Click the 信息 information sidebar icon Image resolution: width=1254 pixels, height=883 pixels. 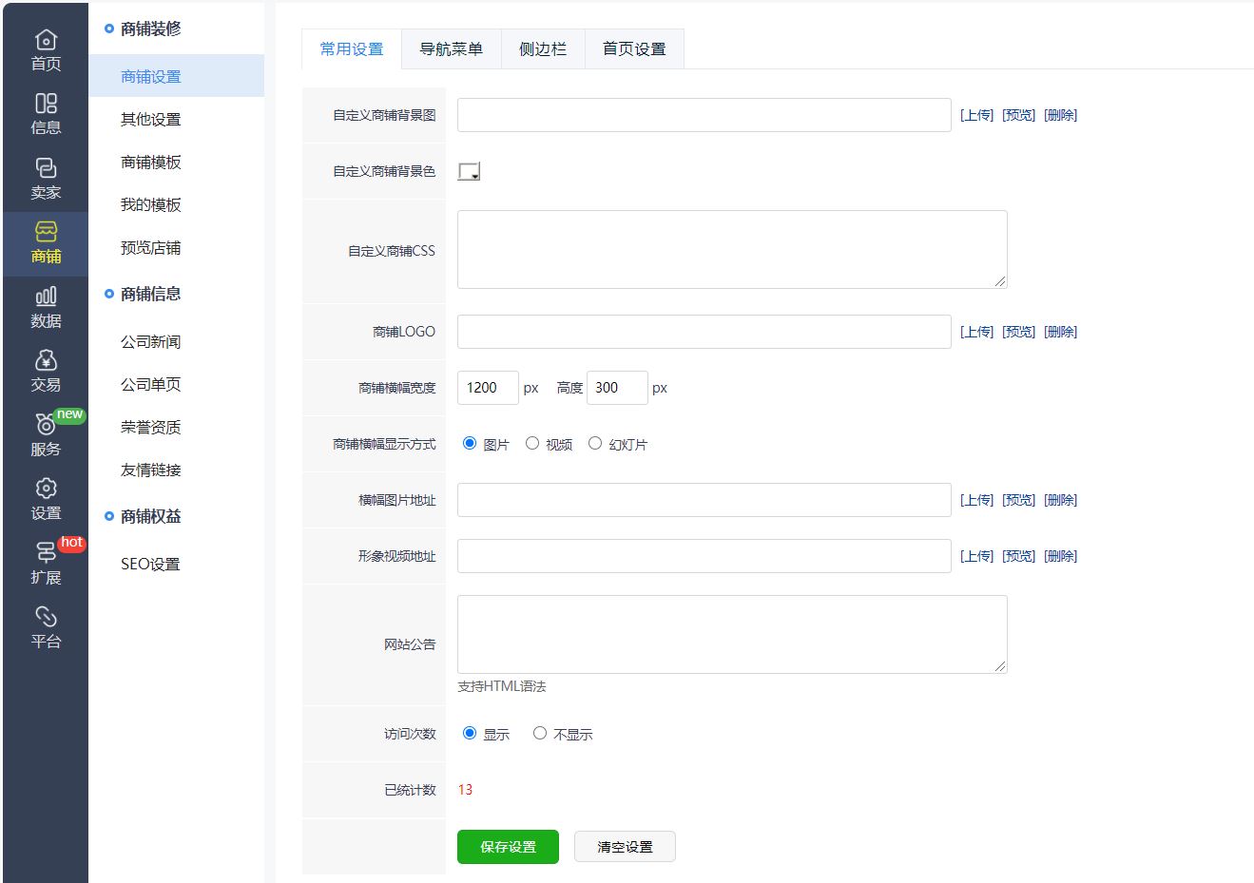coord(46,104)
